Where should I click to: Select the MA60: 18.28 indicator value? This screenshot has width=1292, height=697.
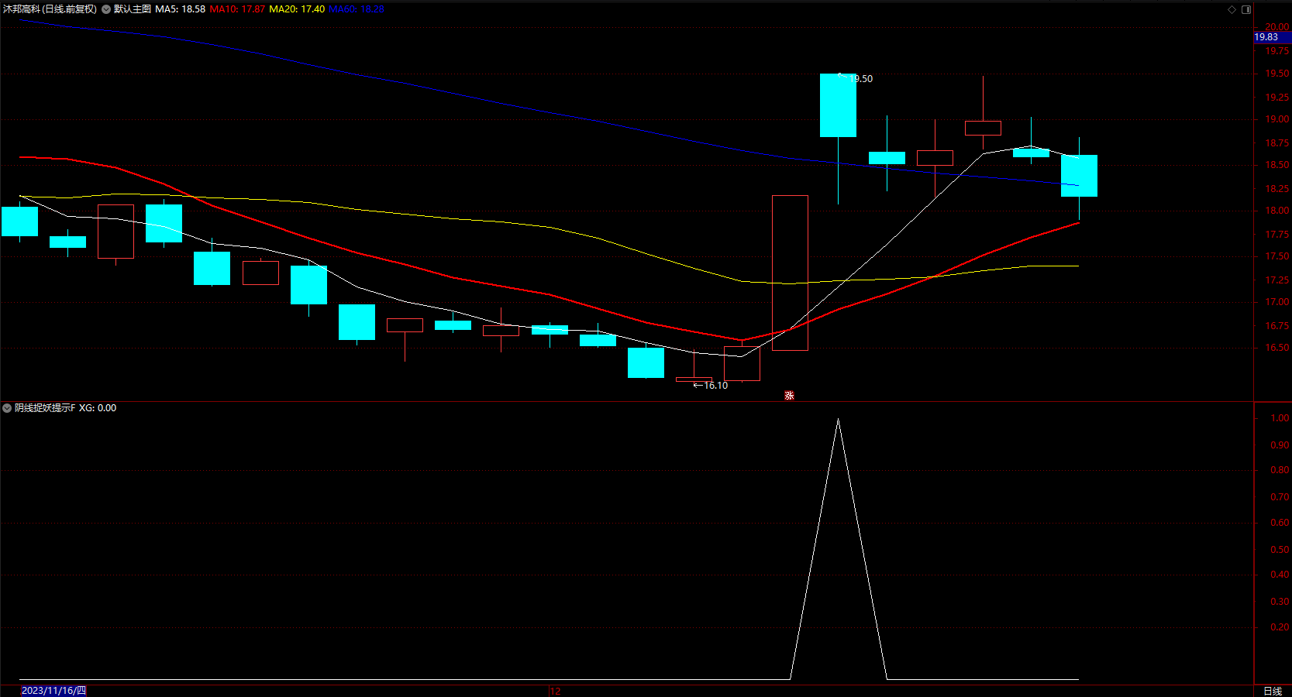tap(357, 9)
